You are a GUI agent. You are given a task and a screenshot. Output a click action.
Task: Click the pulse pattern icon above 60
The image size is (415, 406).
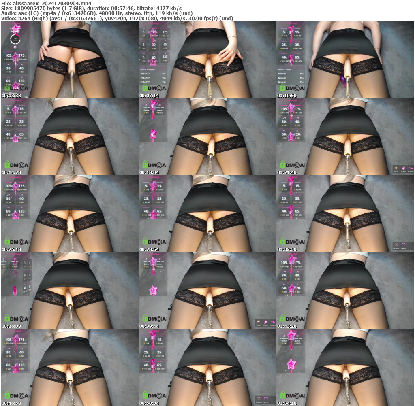(x=9, y=77)
